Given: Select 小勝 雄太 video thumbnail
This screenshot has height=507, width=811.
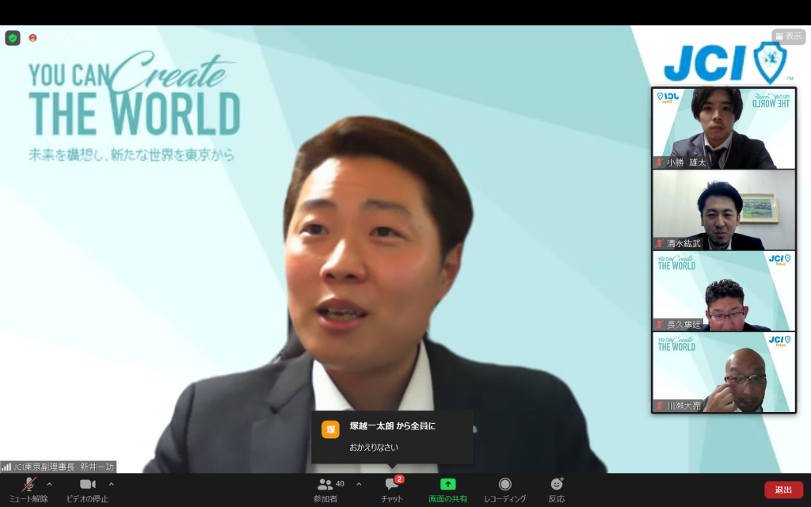Looking at the screenshot, I should (723, 128).
